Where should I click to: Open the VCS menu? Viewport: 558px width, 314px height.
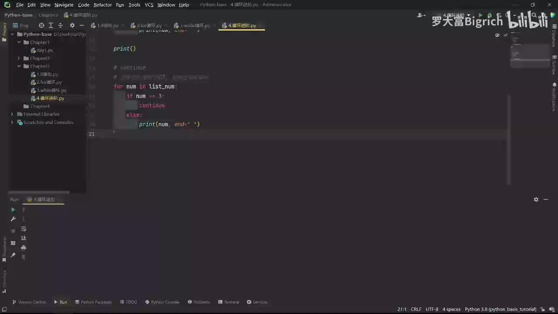click(x=149, y=5)
